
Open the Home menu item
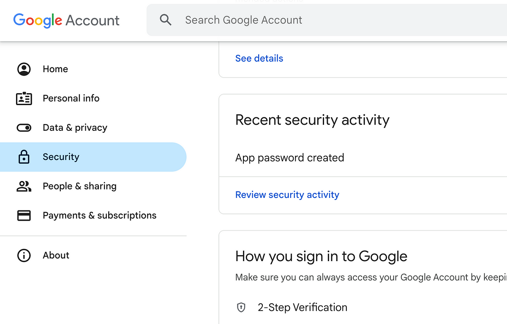pyautogui.click(x=93, y=69)
